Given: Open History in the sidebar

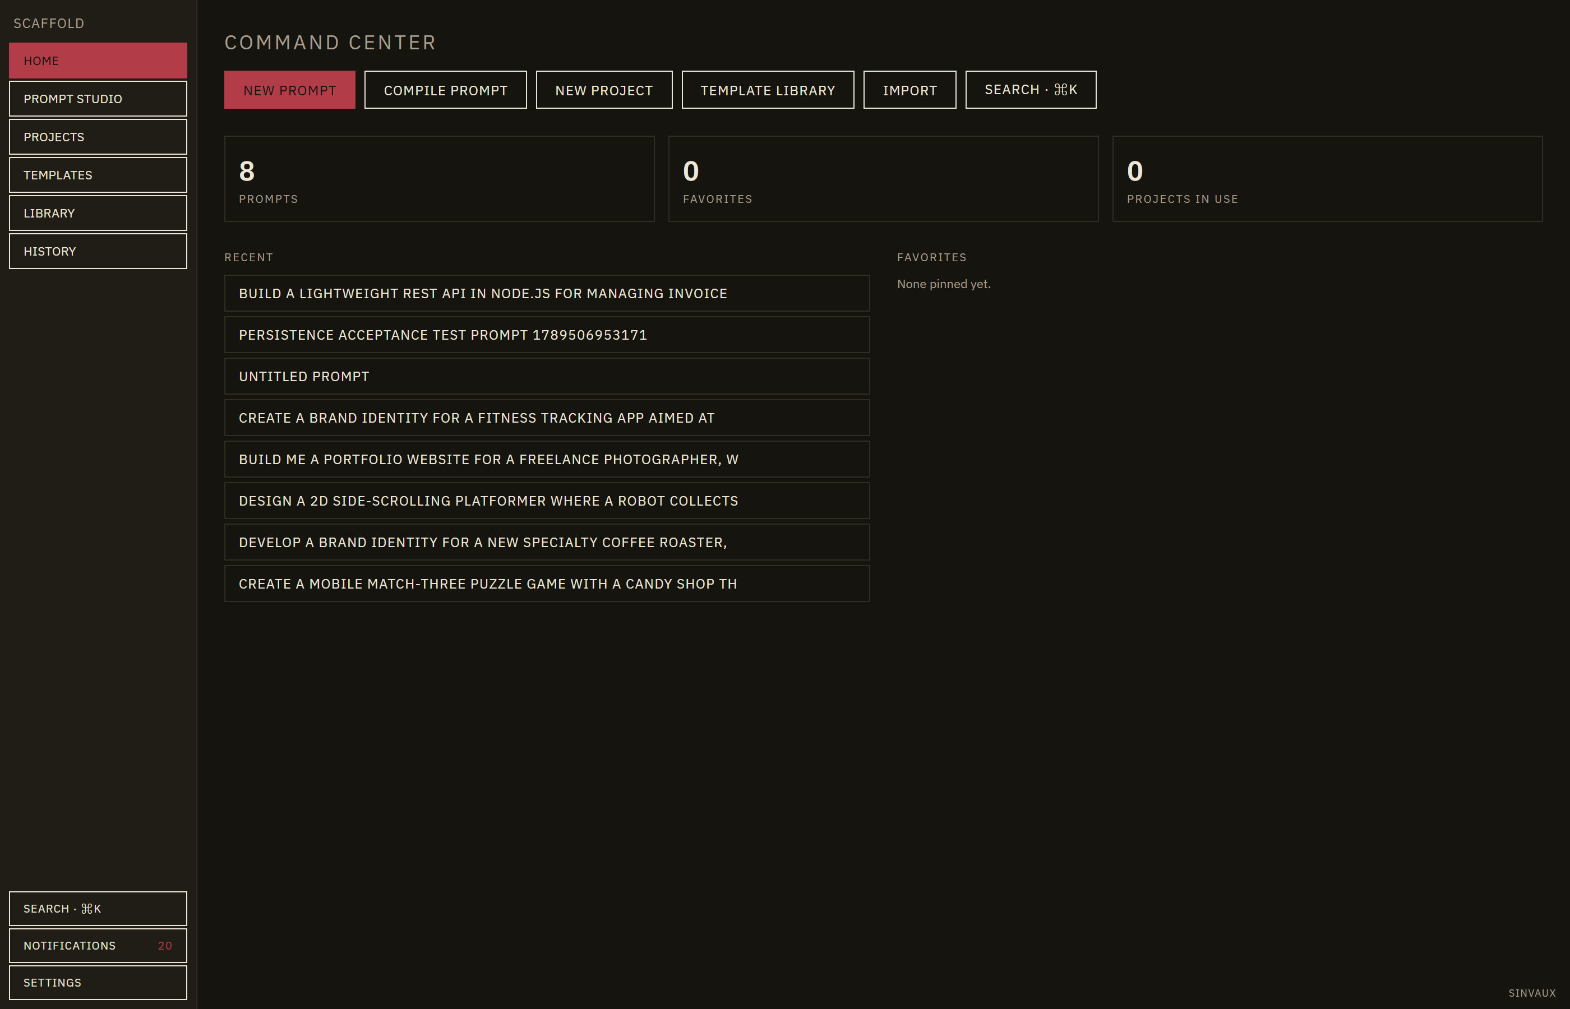Looking at the screenshot, I should point(98,251).
